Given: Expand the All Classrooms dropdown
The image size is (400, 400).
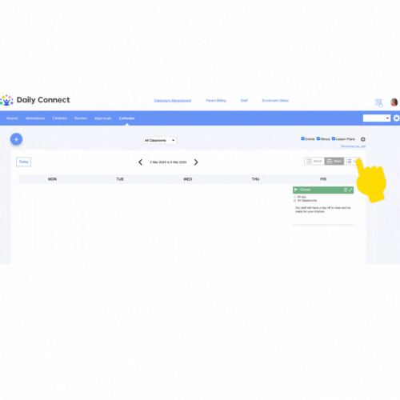Looking at the screenshot, I should tap(160, 140).
